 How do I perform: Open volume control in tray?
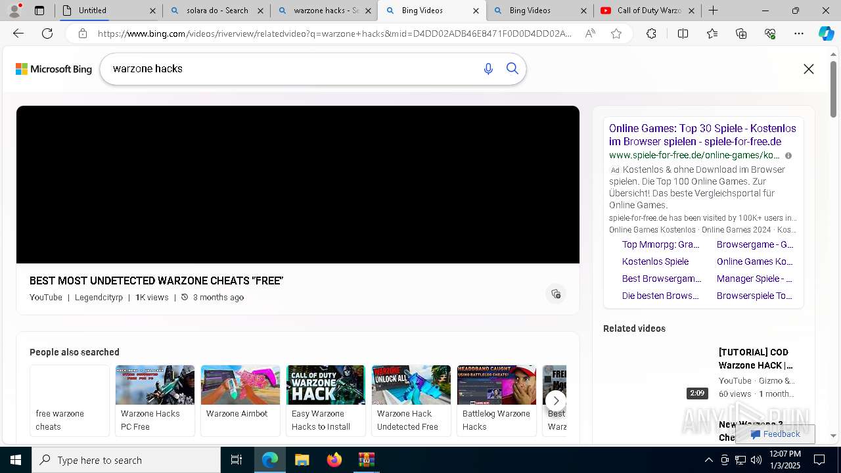tap(756, 460)
